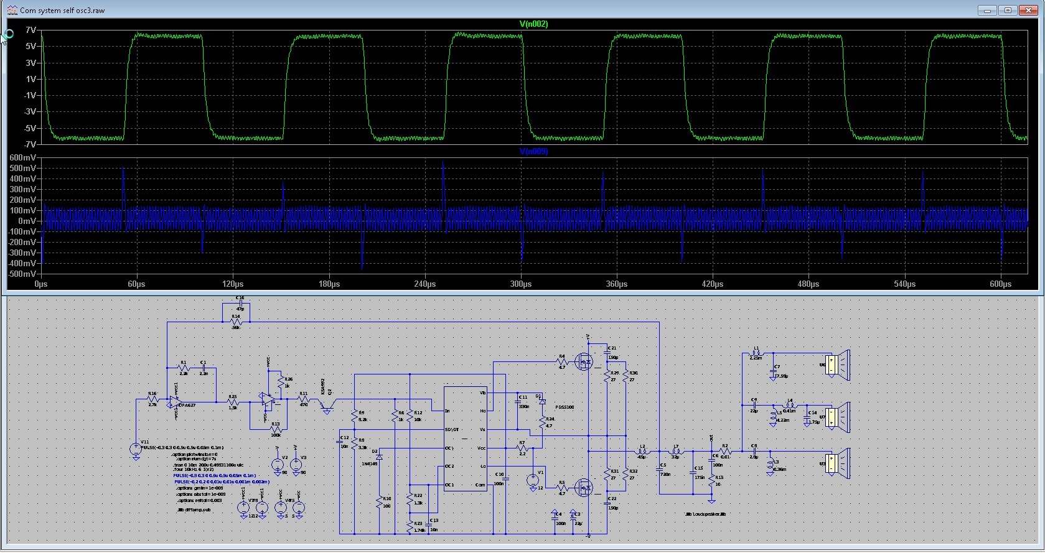This screenshot has height=553, width=1045.
Task: Click the 540µs time axis label
Action: click(904, 284)
